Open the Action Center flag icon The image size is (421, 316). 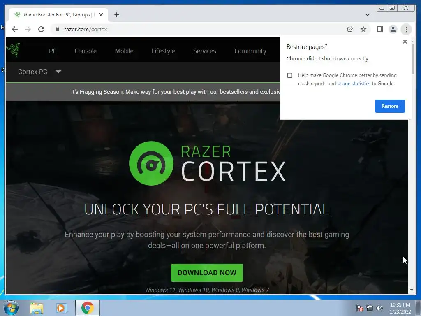click(359, 308)
